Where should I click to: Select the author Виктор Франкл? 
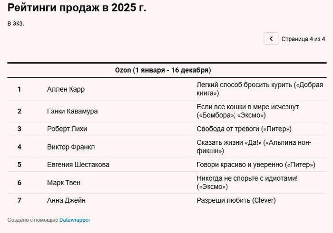pyautogui.click(x=71, y=147)
